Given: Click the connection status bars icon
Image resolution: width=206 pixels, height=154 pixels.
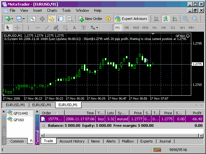Looking at the screenshot, I should click(x=157, y=150).
